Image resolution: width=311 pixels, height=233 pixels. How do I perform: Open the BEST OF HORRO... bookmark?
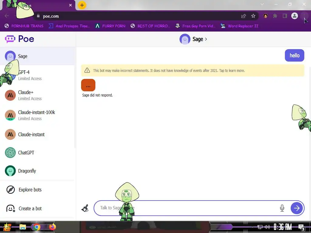point(150,26)
